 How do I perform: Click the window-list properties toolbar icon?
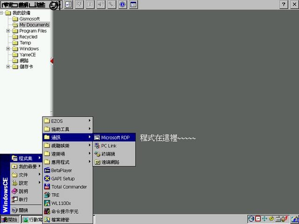pyautogui.click(x=133, y=4)
